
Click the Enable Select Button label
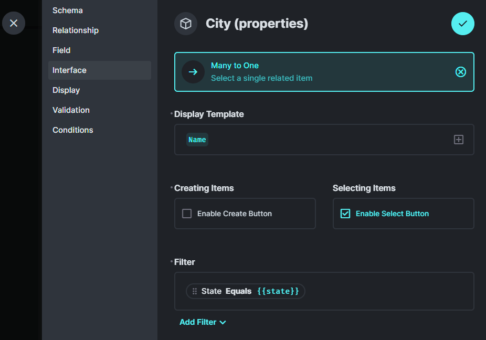[x=392, y=214]
